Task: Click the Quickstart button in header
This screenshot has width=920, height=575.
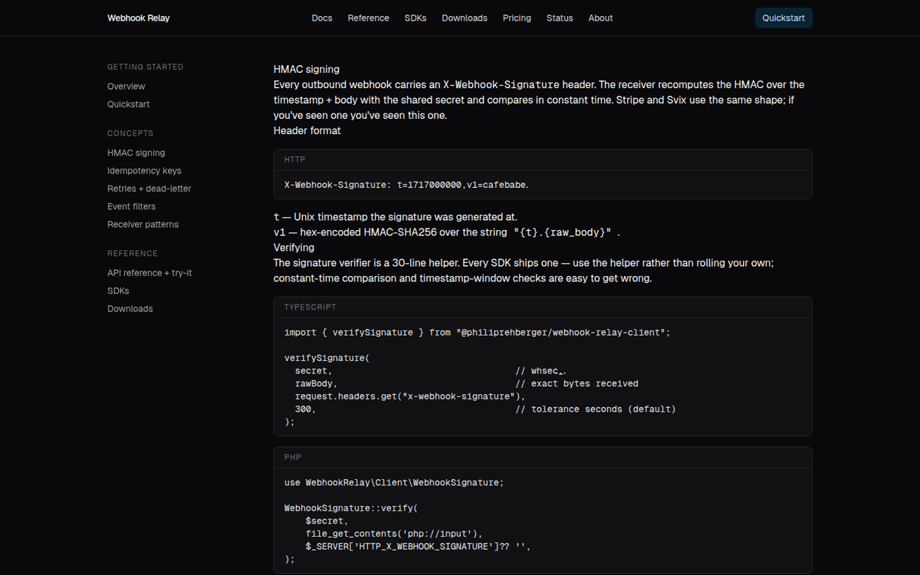Action: click(x=784, y=18)
